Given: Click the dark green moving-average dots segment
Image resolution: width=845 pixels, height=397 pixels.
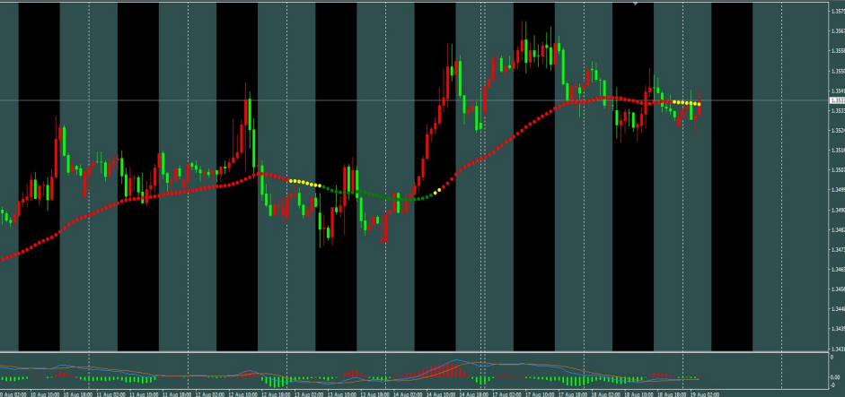Looking at the screenshot, I should (x=377, y=195).
